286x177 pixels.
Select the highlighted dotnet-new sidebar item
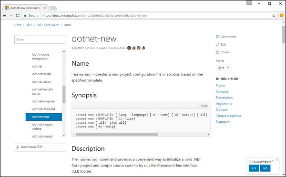[x=44, y=117]
